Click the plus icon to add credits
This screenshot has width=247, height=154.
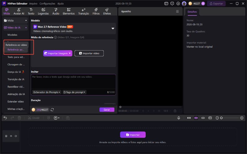pos(203,3)
